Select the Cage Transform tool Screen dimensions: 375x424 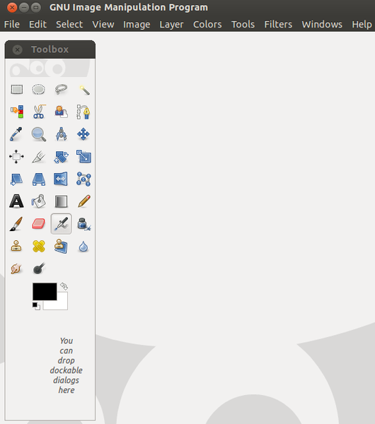pyautogui.click(x=83, y=179)
